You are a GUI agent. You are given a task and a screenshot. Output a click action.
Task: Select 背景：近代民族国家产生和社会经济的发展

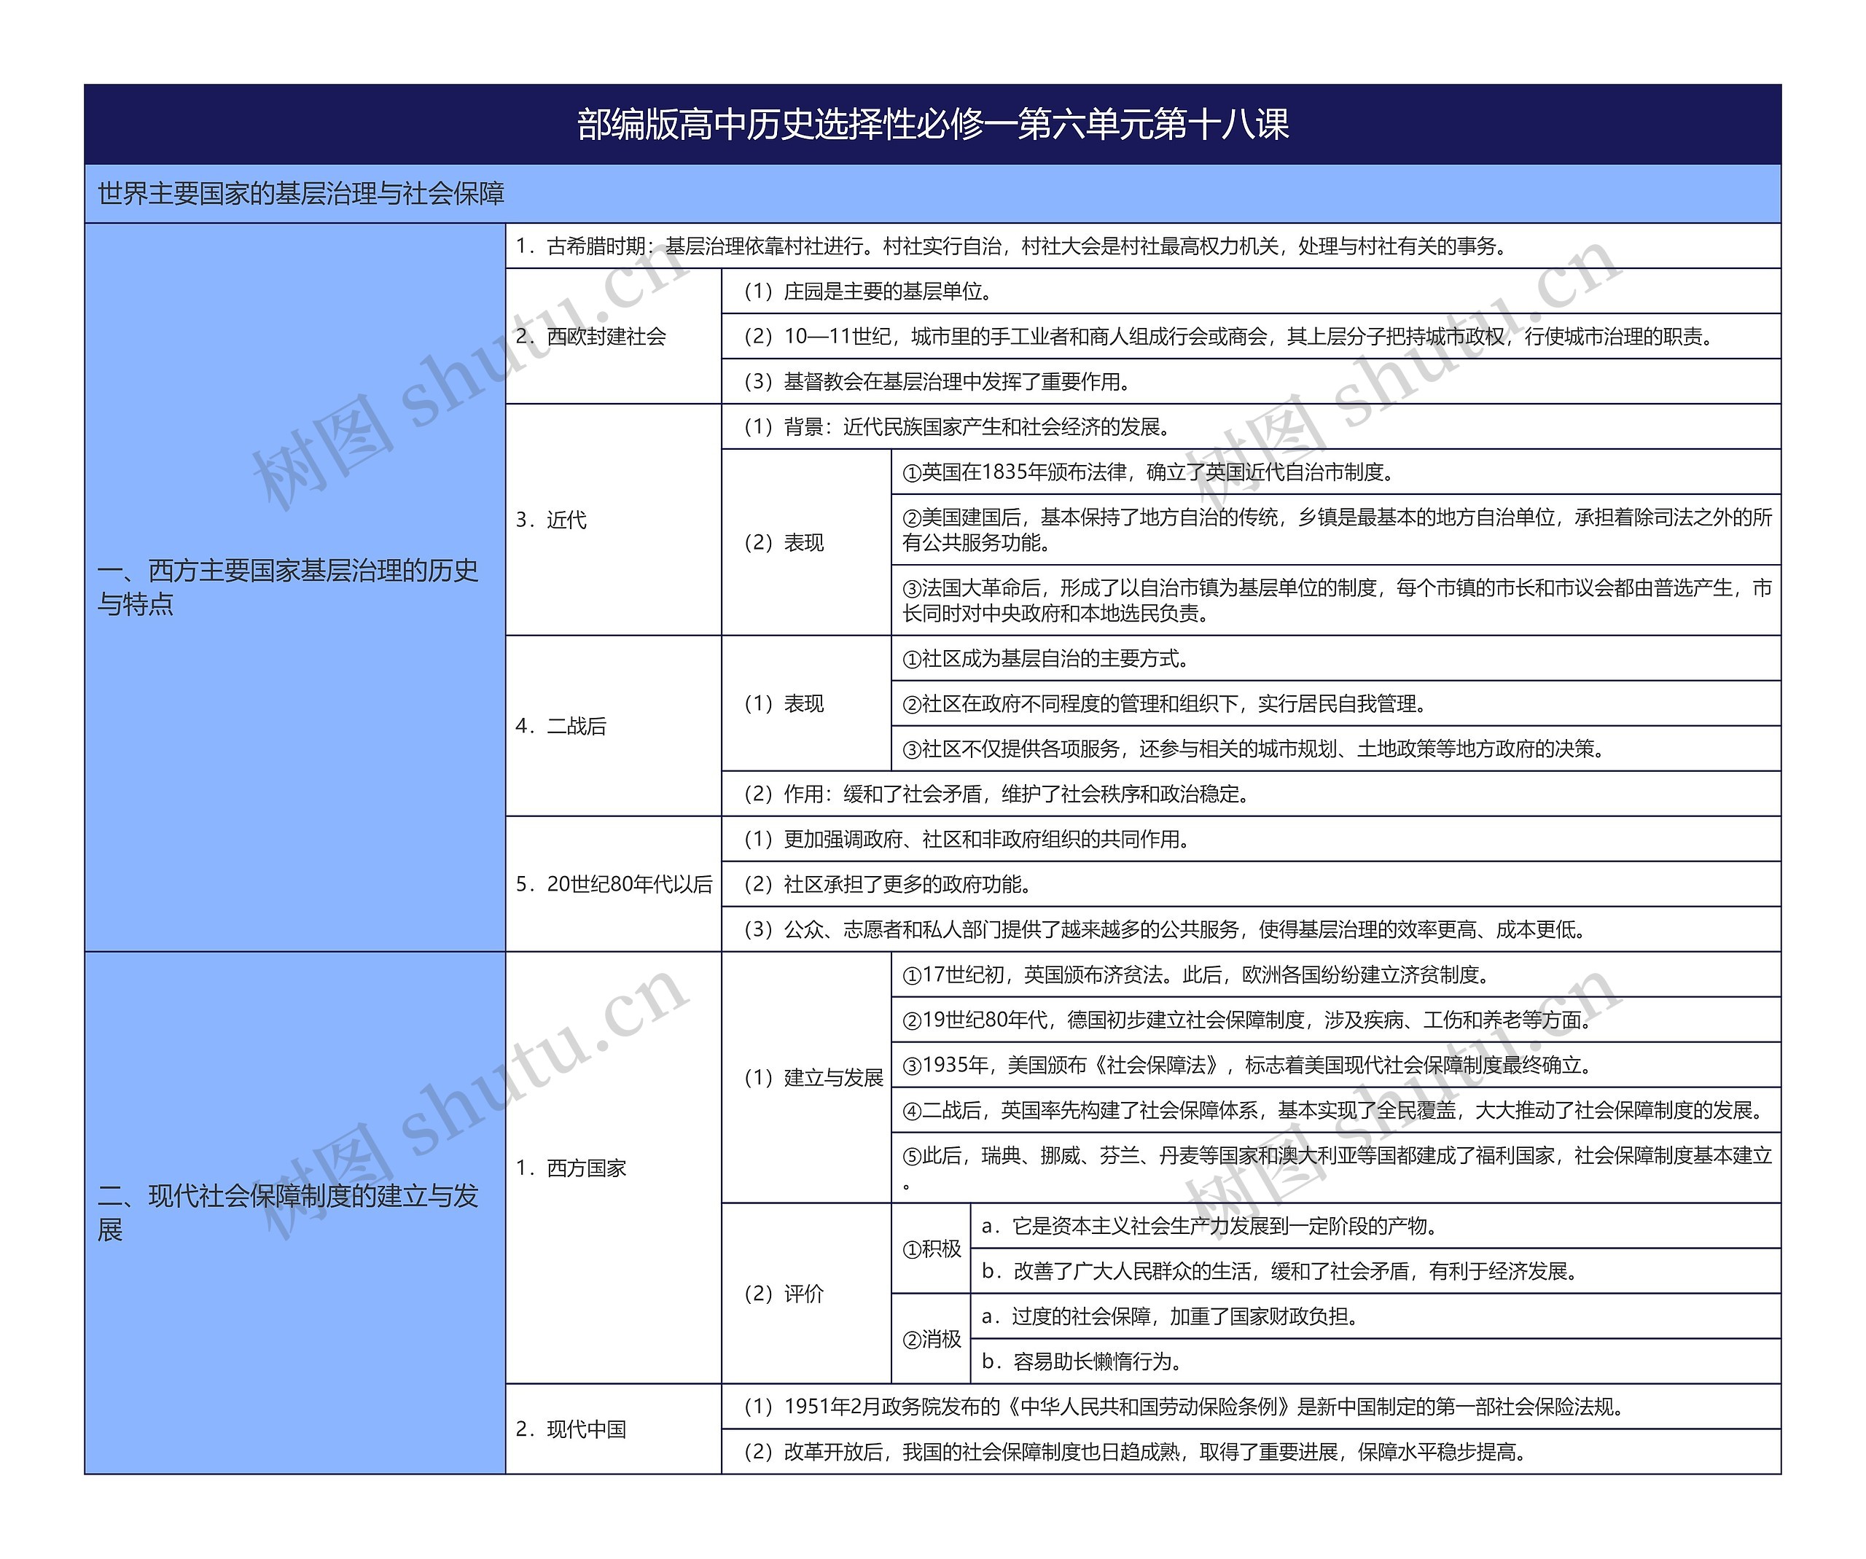click(x=1251, y=427)
